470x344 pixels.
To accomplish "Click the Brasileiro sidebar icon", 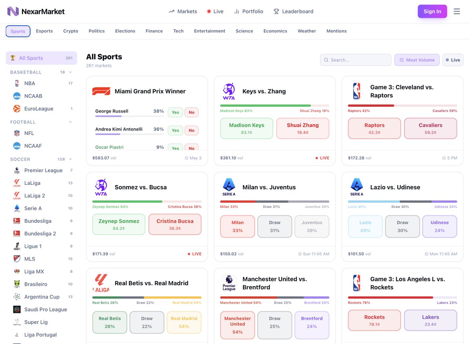I will (x=17, y=284).
